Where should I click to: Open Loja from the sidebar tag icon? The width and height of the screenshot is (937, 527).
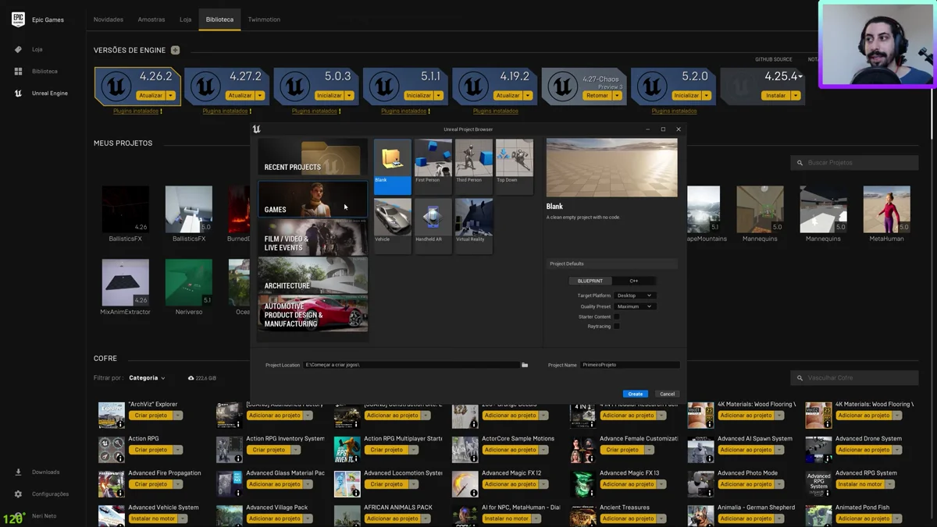pos(18,49)
